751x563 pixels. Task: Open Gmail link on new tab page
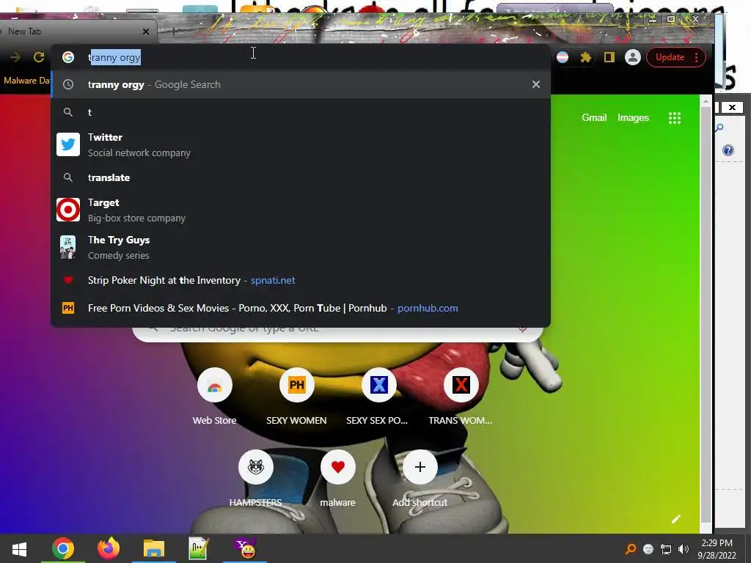(594, 118)
